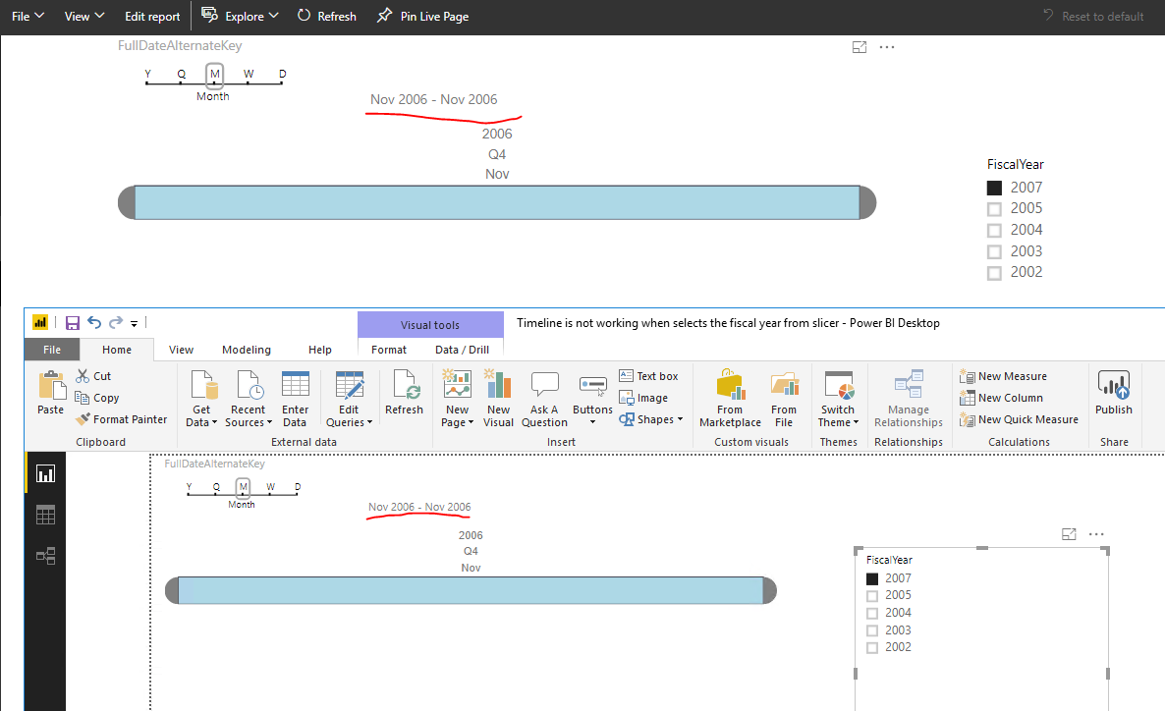
Task: Create a New Measure
Action: click(x=1004, y=376)
